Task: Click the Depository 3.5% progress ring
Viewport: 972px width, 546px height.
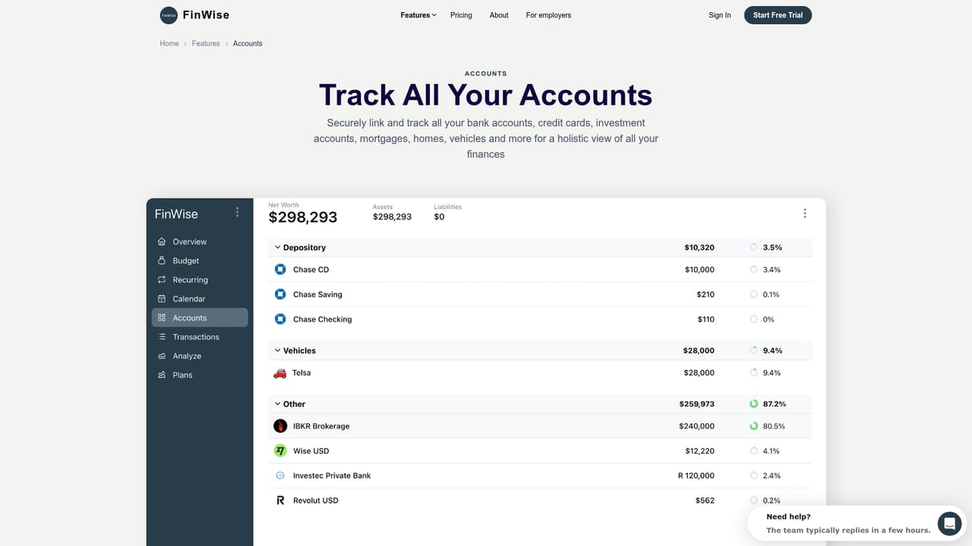Action: [x=753, y=247]
